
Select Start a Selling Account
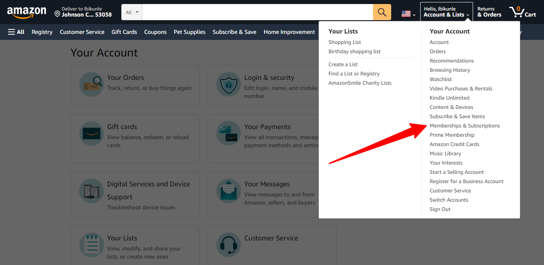click(456, 172)
